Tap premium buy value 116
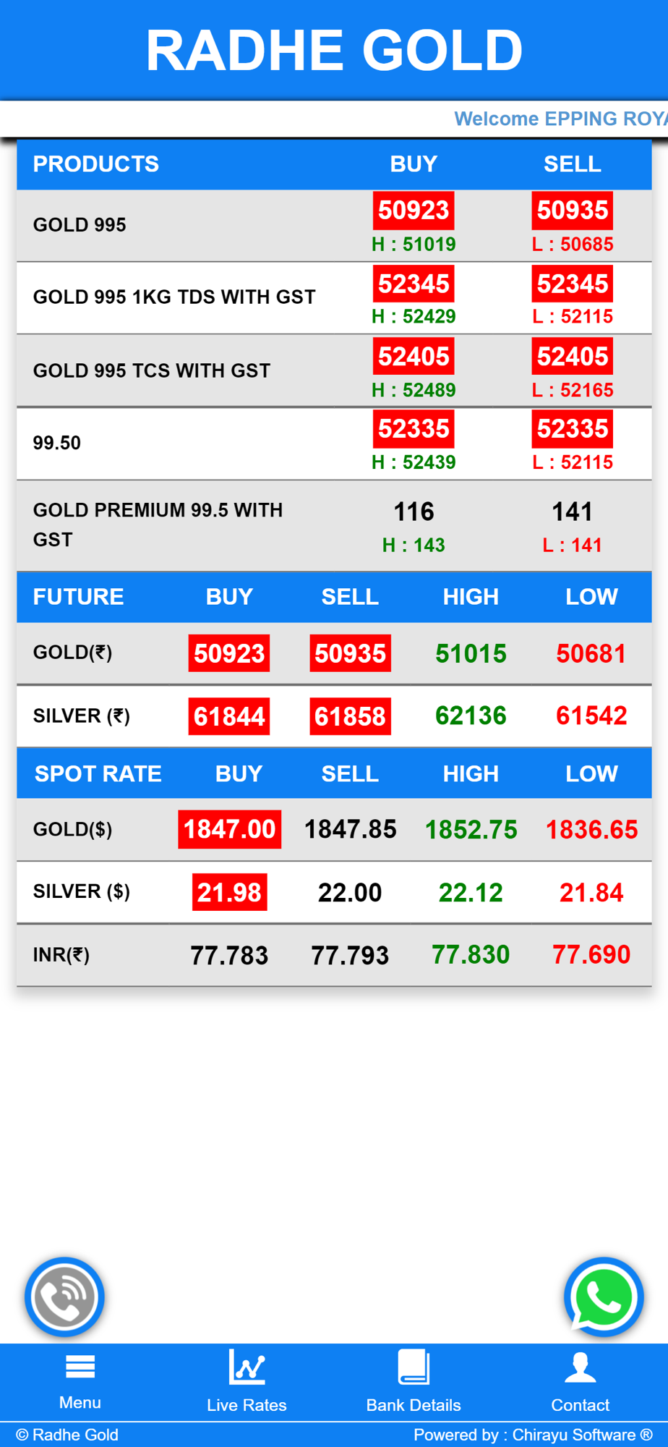668x1447 pixels. pyautogui.click(x=414, y=512)
